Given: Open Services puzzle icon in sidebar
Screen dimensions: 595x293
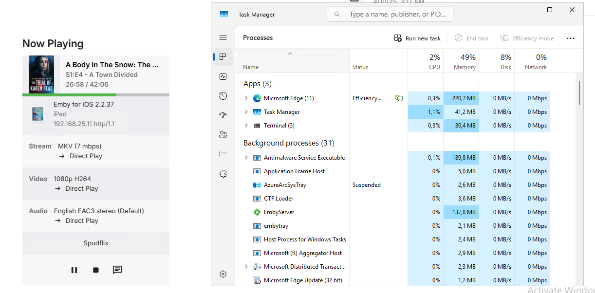Looking at the screenshot, I should 223,174.
